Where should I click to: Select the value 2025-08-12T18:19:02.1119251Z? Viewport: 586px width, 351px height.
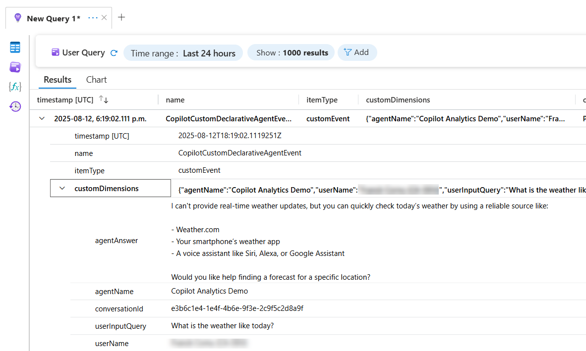coord(230,136)
